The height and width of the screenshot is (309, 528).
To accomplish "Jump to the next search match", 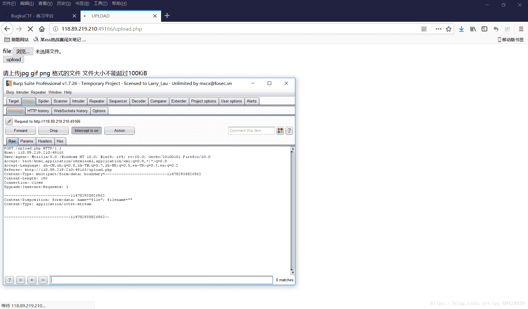I will (43, 280).
